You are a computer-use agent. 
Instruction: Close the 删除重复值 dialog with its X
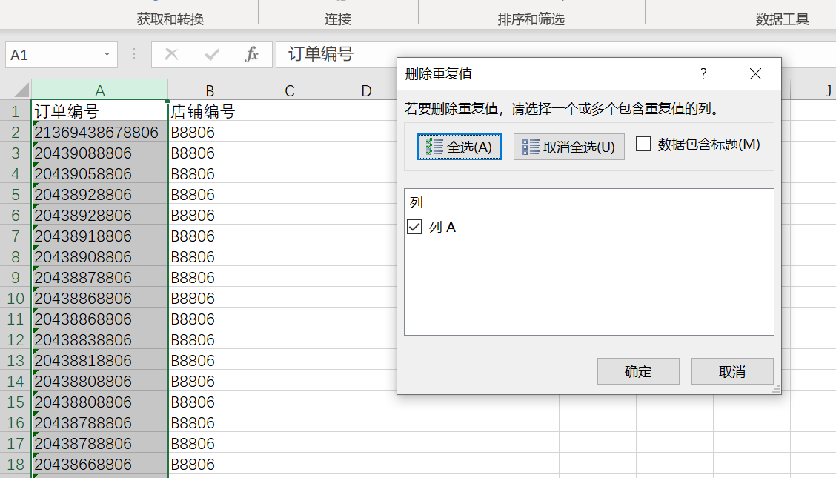point(755,73)
